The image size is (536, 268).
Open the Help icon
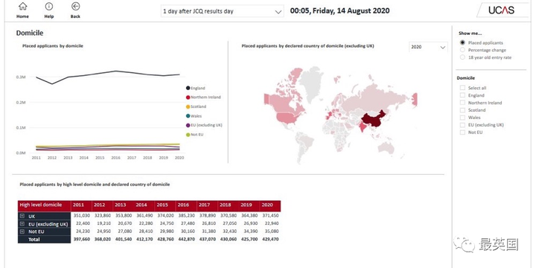(49, 7)
